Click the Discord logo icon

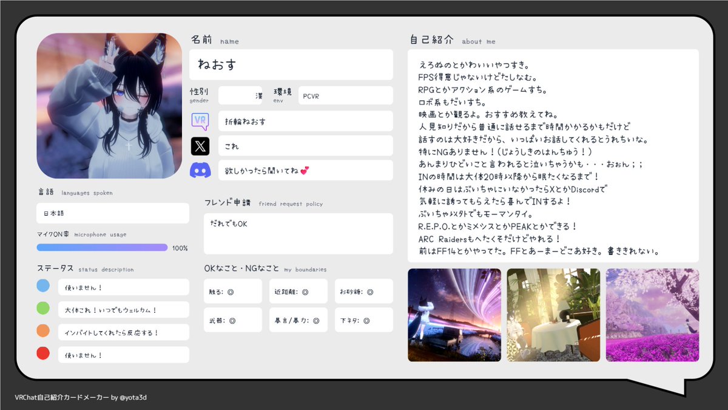pos(200,170)
